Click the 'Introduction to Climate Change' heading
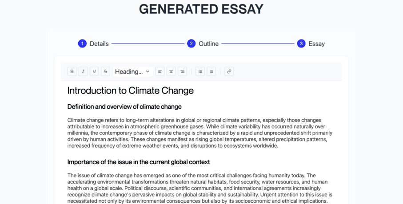 pos(131,90)
